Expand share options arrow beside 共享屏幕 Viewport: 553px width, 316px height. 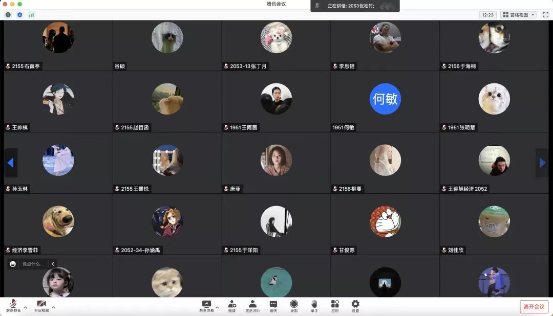pyautogui.click(x=217, y=308)
